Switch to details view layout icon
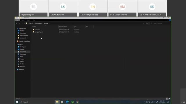This screenshot has width=186, height=104. (167, 99)
